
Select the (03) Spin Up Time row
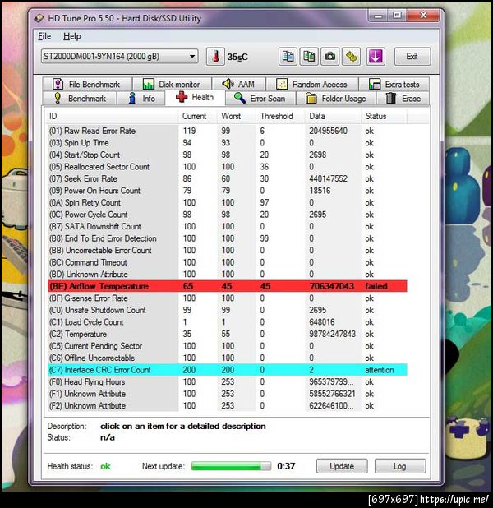click(228, 143)
